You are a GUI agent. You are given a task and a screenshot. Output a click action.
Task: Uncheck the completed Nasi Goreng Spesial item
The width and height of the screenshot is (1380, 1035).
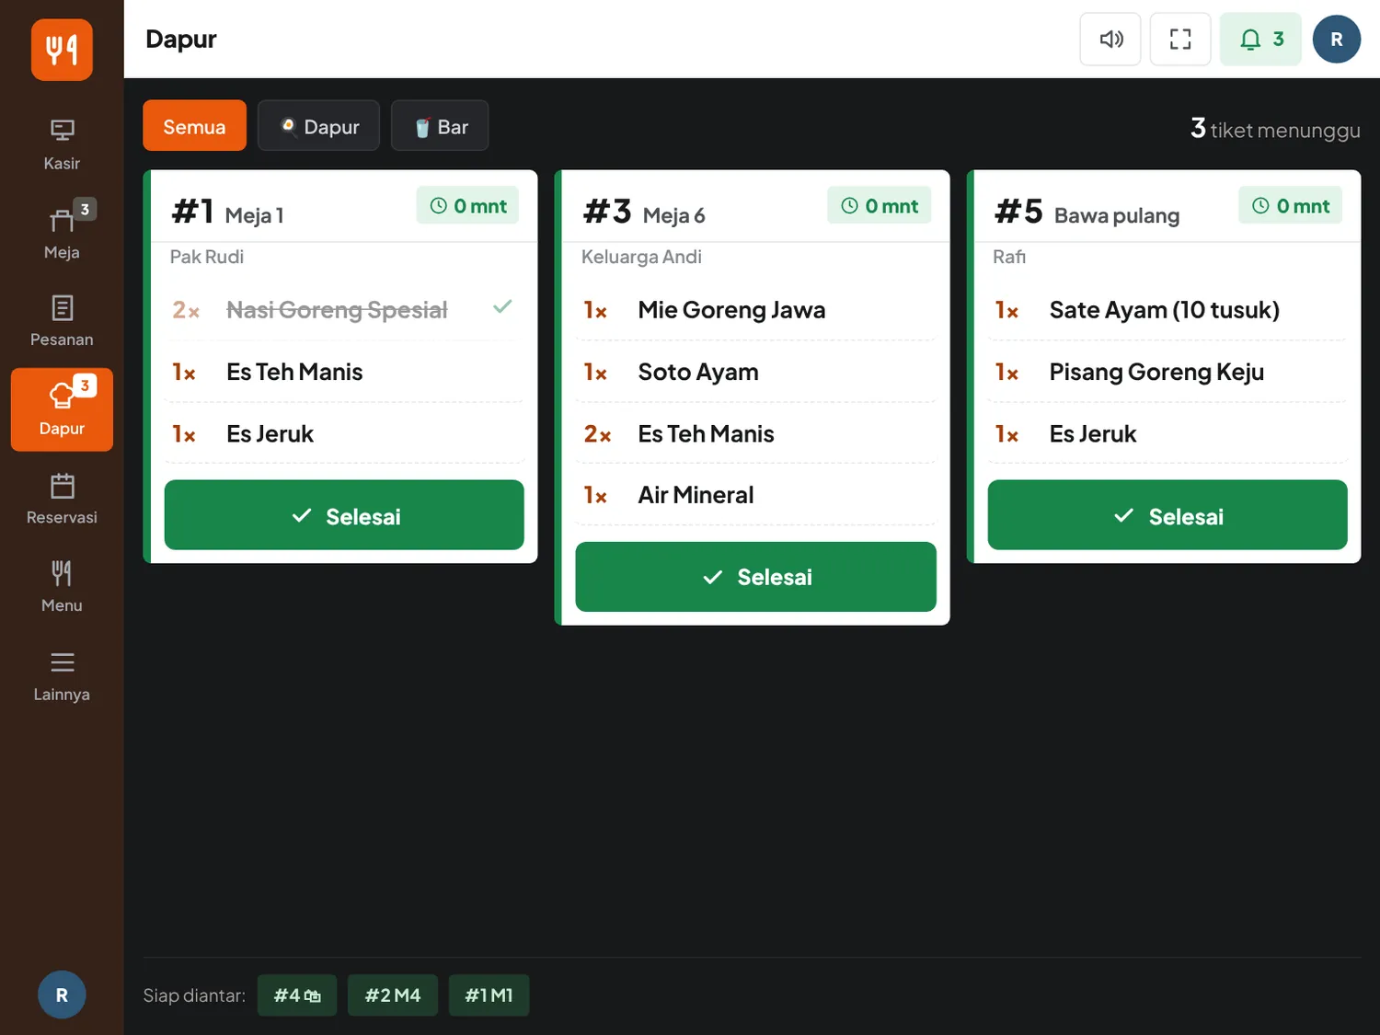point(344,310)
